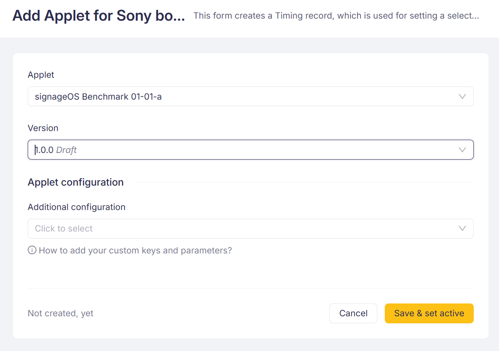Click the chevron in Additional configuration field
This screenshot has width=499, height=351.
click(x=462, y=229)
